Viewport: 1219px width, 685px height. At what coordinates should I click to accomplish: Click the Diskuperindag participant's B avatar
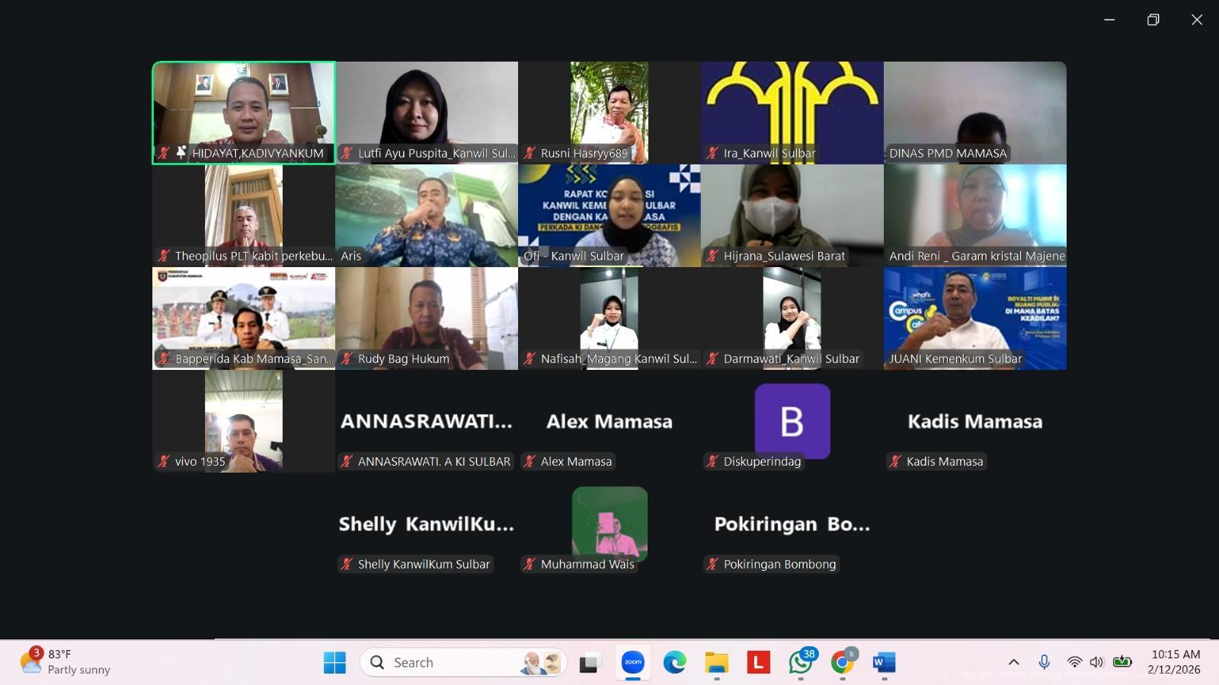point(792,421)
